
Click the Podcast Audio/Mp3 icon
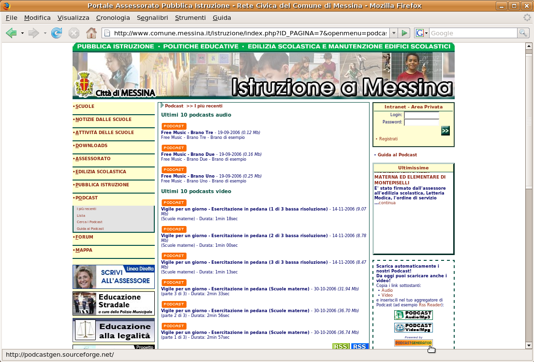(x=414, y=315)
